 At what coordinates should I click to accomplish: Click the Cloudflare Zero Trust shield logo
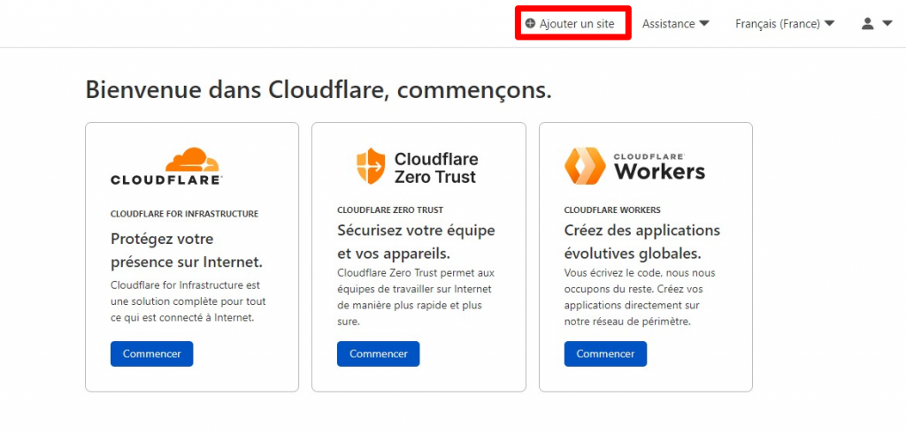point(371,166)
